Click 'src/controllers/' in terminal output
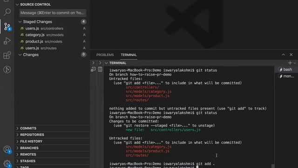298x168 pixels. (142, 87)
